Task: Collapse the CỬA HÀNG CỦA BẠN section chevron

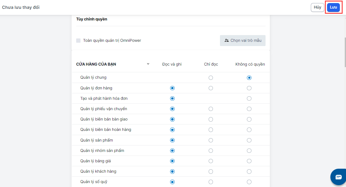Action: pos(148,64)
